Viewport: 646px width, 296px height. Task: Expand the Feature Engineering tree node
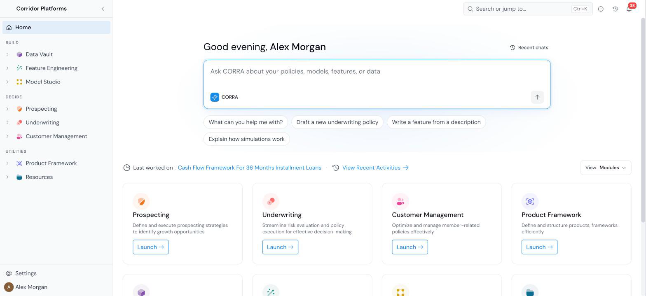(7, 68)
